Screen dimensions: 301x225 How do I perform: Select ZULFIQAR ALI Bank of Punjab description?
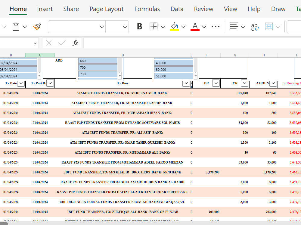click(123, 212)
